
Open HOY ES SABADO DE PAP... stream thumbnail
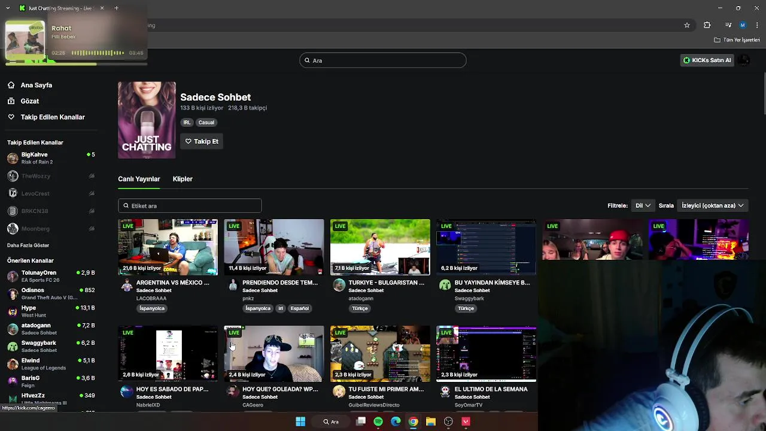(x=168, y=354)
